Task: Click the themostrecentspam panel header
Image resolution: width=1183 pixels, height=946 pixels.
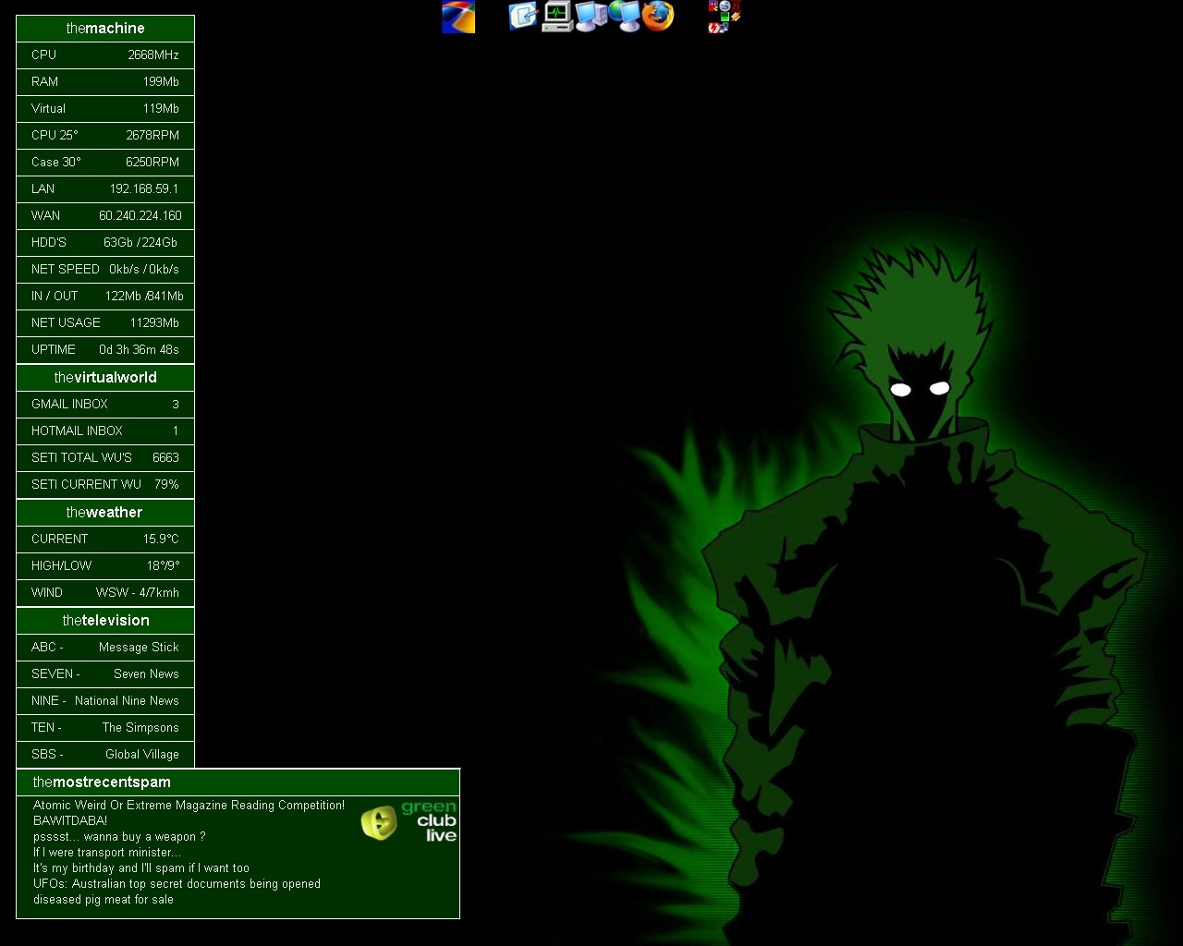Action: [238, 782]
